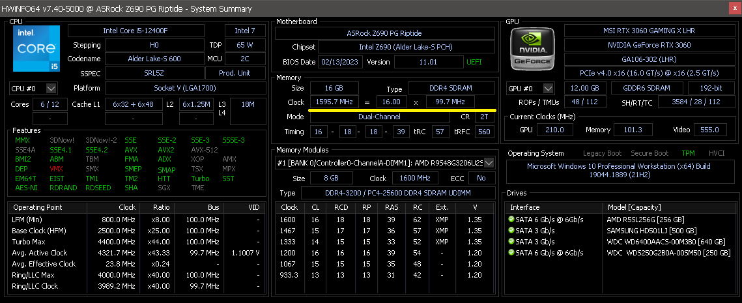This screenshot has width=742, height=303.
Task: Click the Socket V (LGA1700) platform field
Action: click(185, 88)
